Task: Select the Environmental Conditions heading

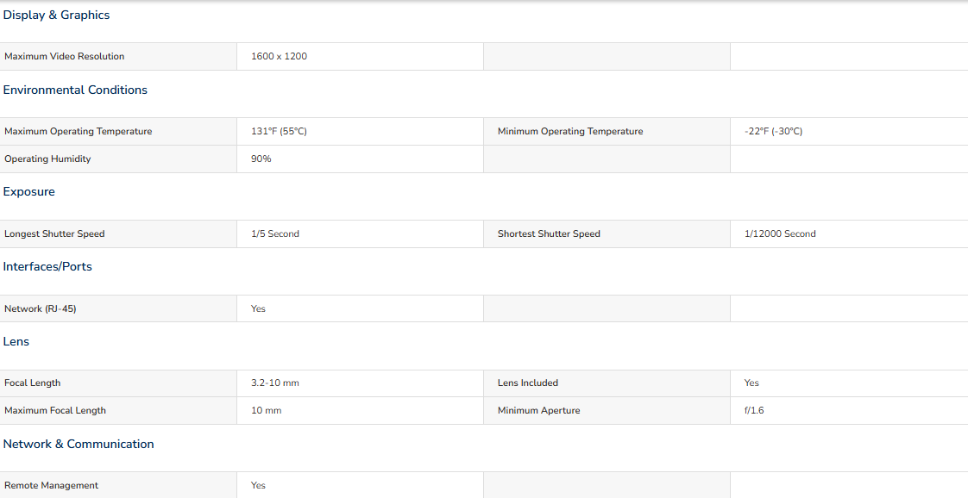Action: pos(75,90)
